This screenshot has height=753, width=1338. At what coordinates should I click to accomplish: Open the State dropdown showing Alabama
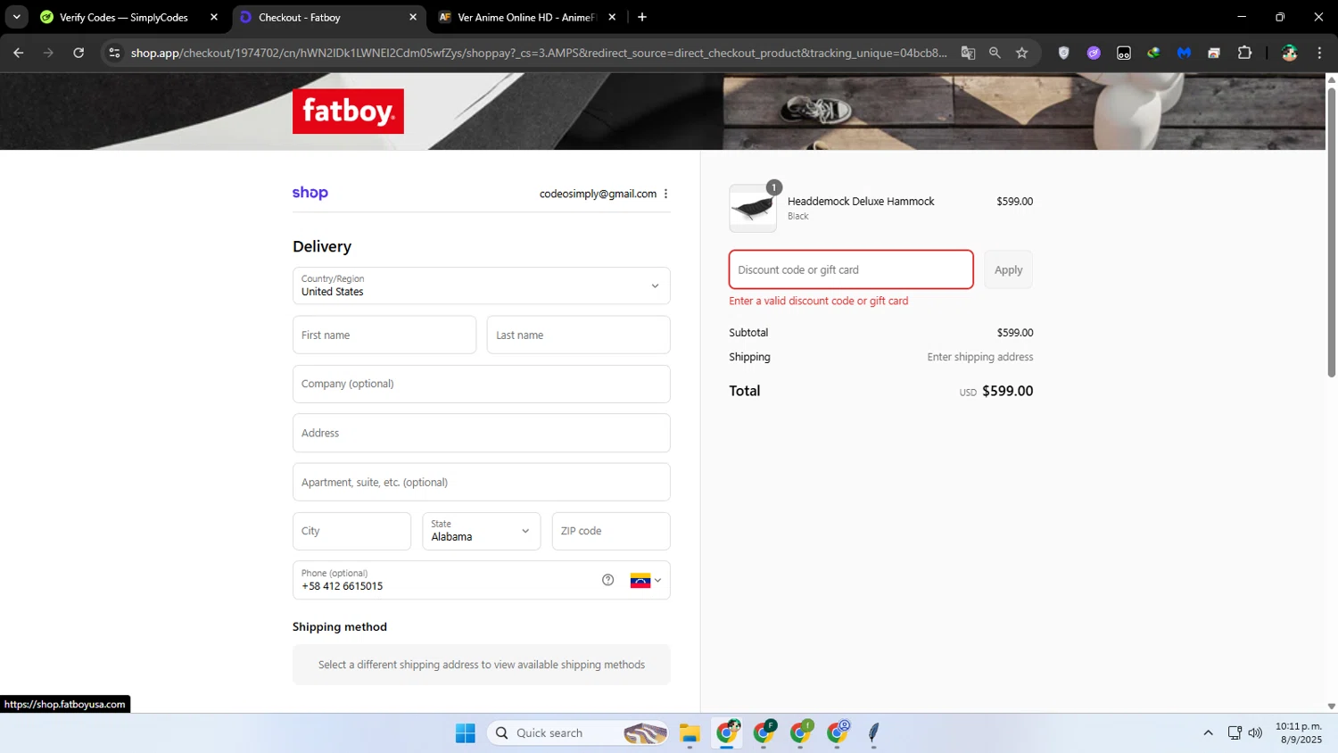(482, 531)
